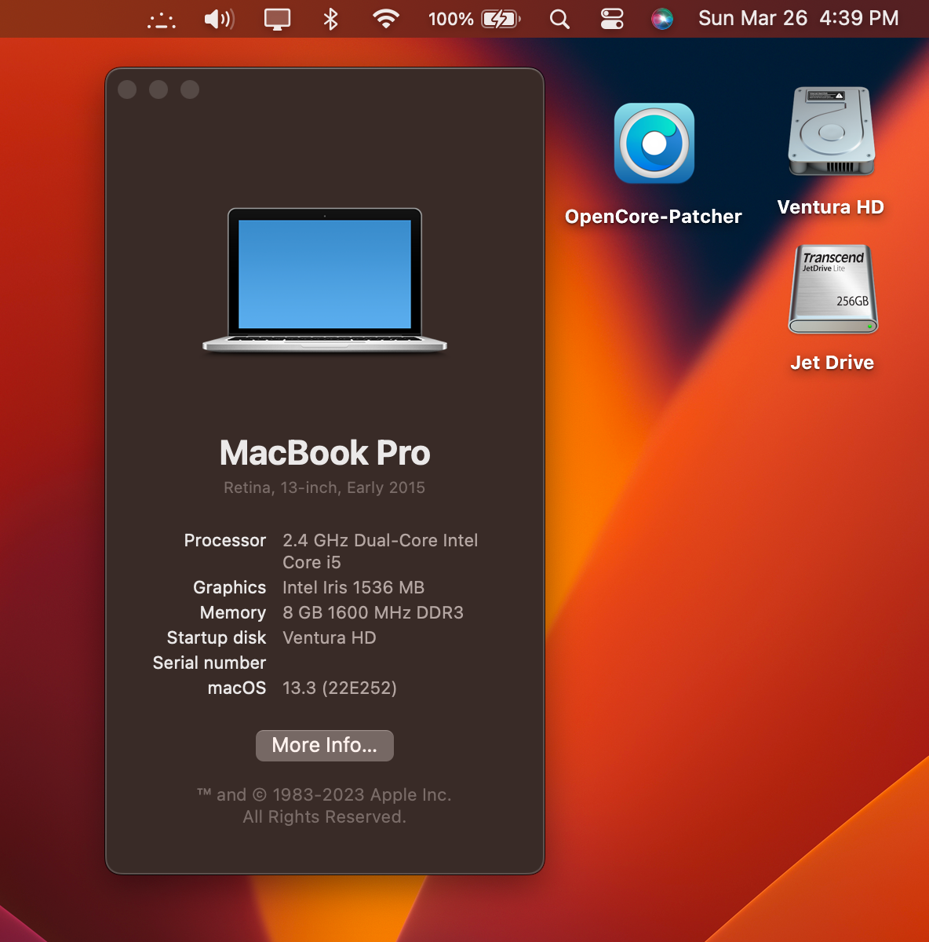Open the volume control in menu bar
929x942 pixels.
point(219,19)
